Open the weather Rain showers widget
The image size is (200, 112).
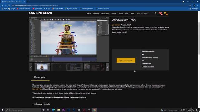point(169,110)
